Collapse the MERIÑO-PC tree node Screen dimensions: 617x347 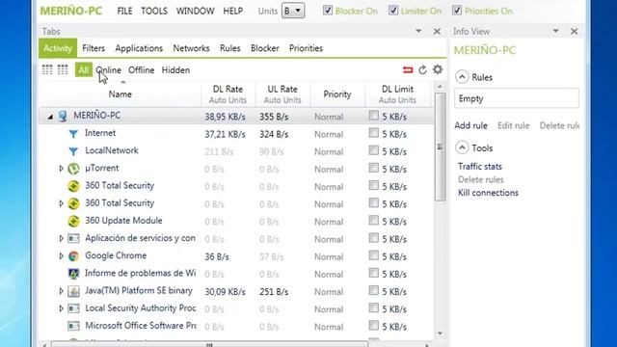coord(50,117)
